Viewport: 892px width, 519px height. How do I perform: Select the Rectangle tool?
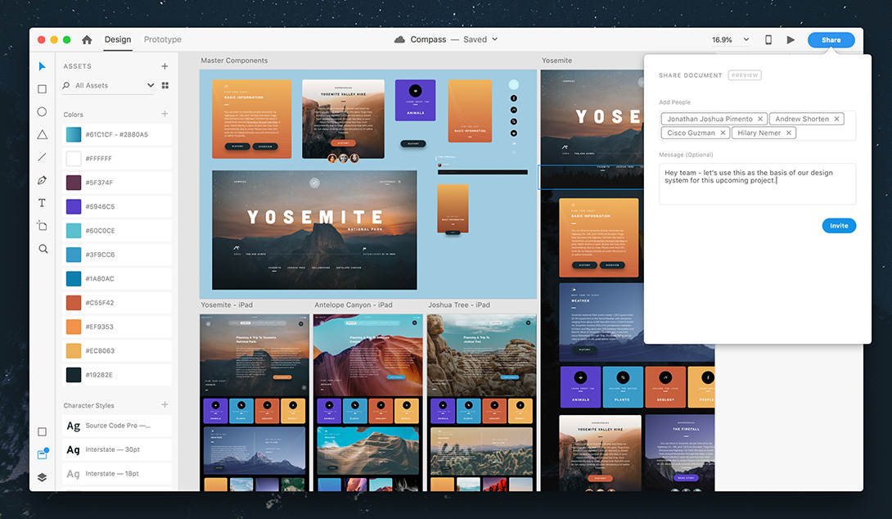click(42, 88)
